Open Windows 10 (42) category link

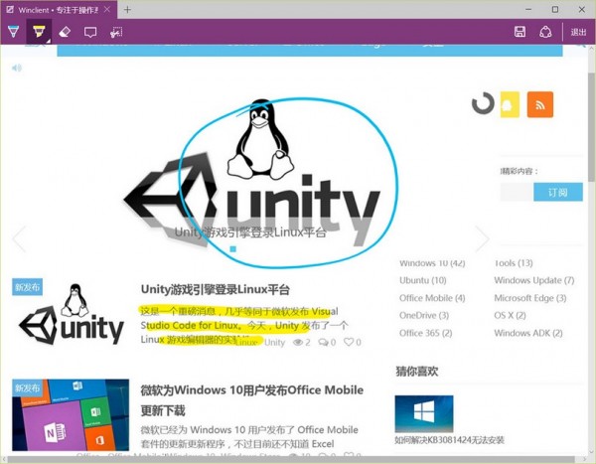(x=432, y=263)
